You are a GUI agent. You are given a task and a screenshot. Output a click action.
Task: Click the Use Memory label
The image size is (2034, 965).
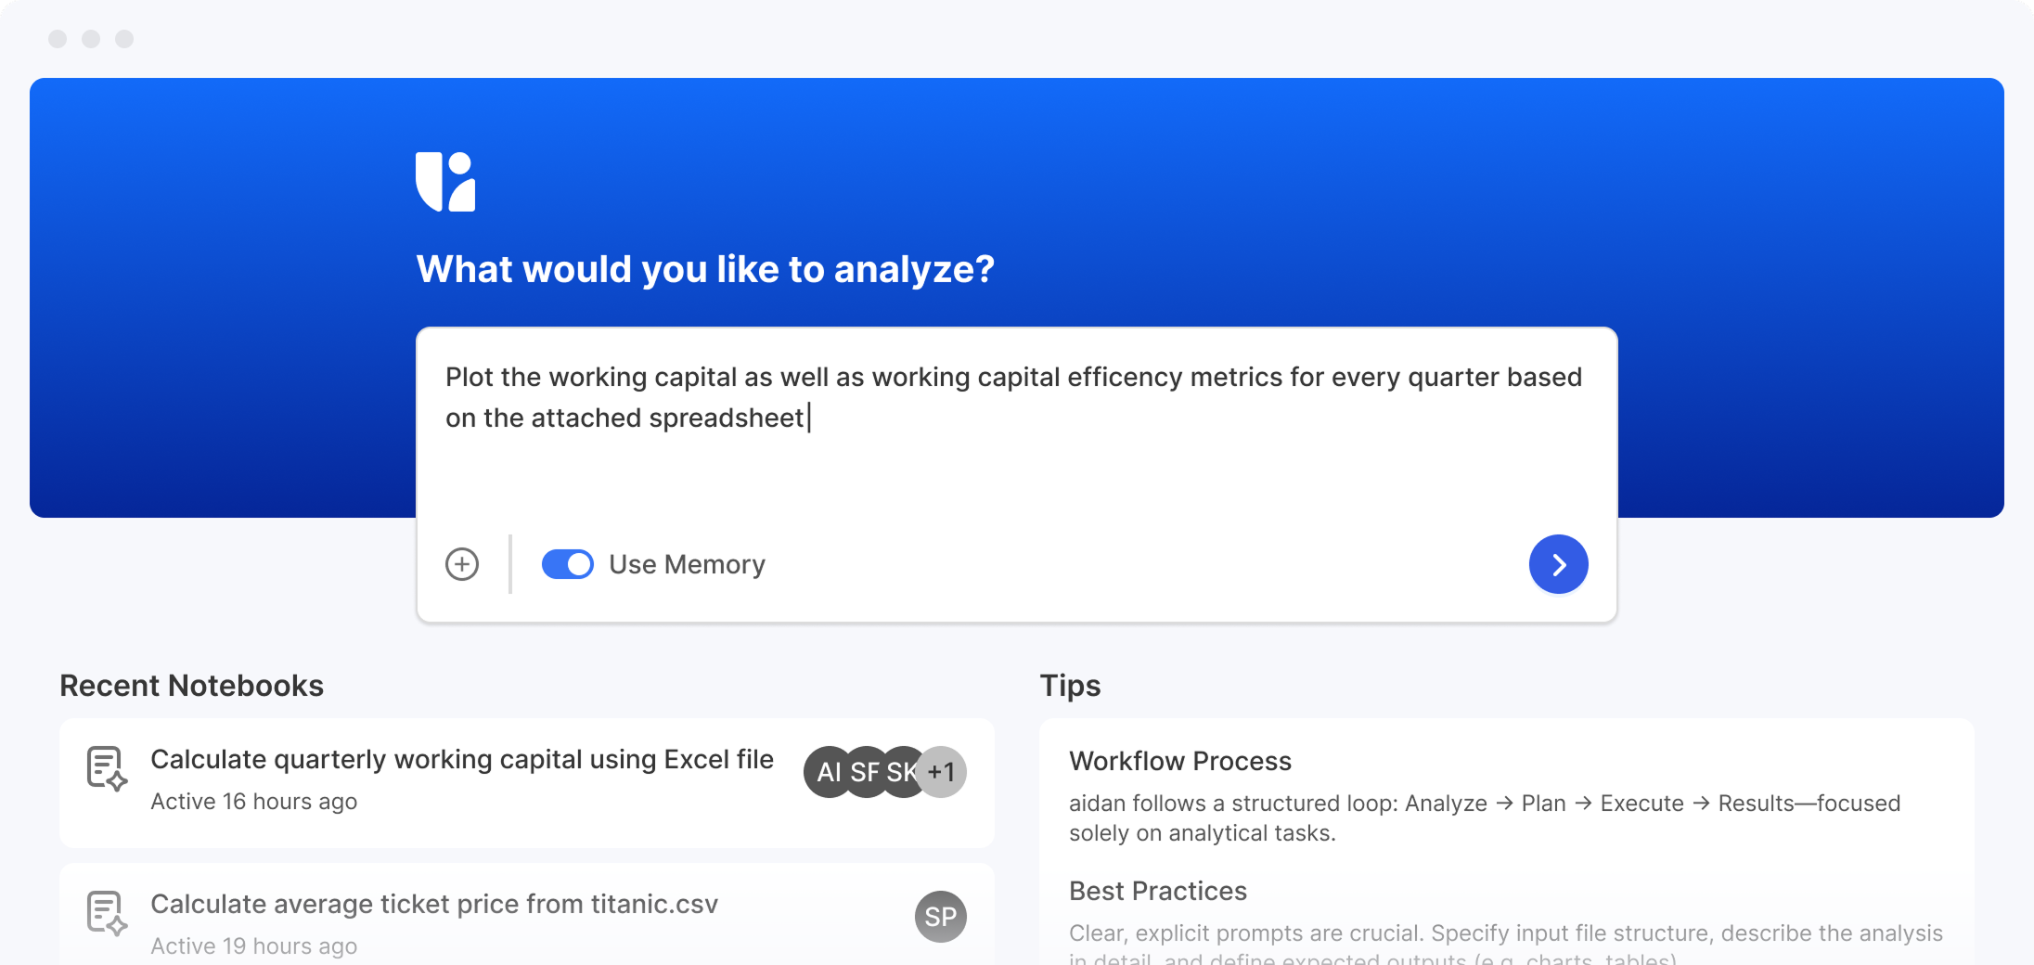[x=687, y=564]
